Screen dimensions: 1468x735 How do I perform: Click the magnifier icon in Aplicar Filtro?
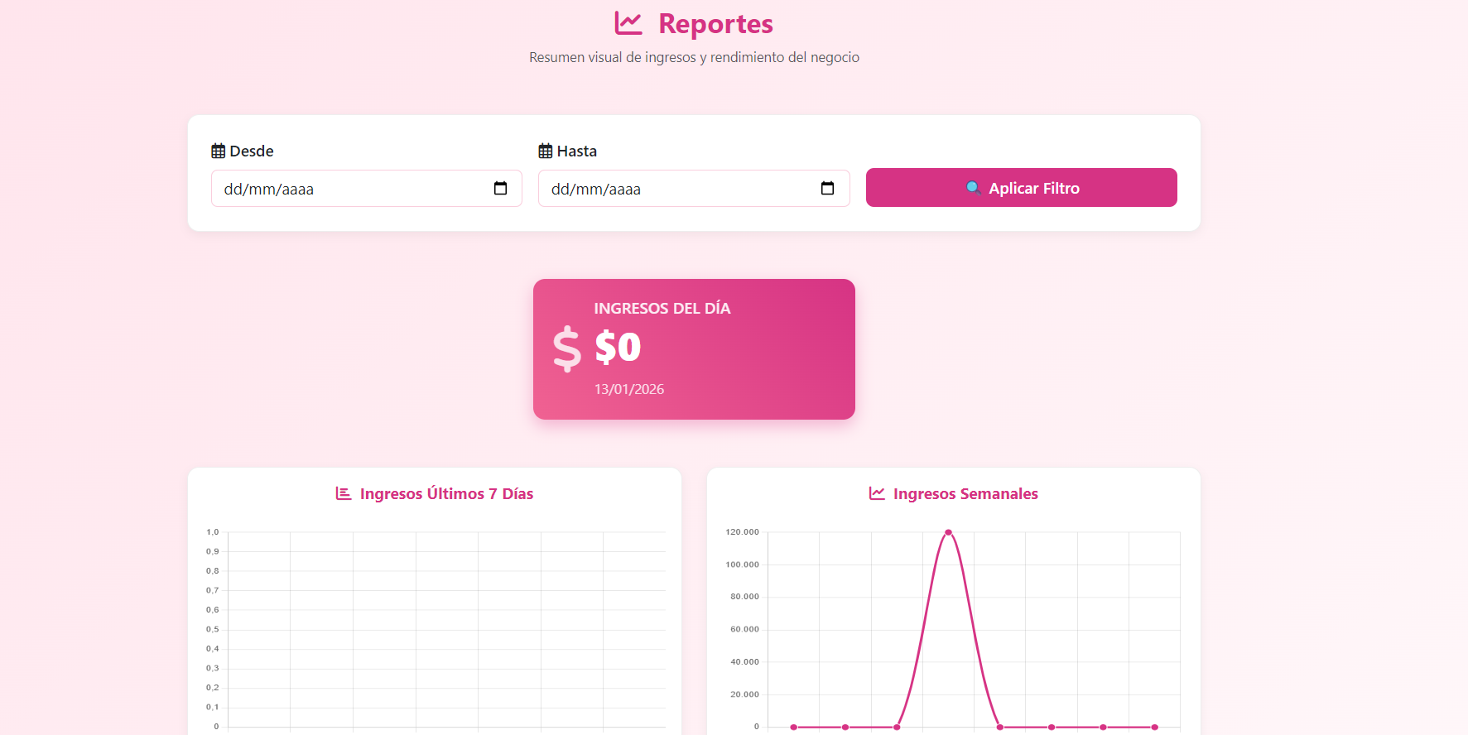[974, 188]
